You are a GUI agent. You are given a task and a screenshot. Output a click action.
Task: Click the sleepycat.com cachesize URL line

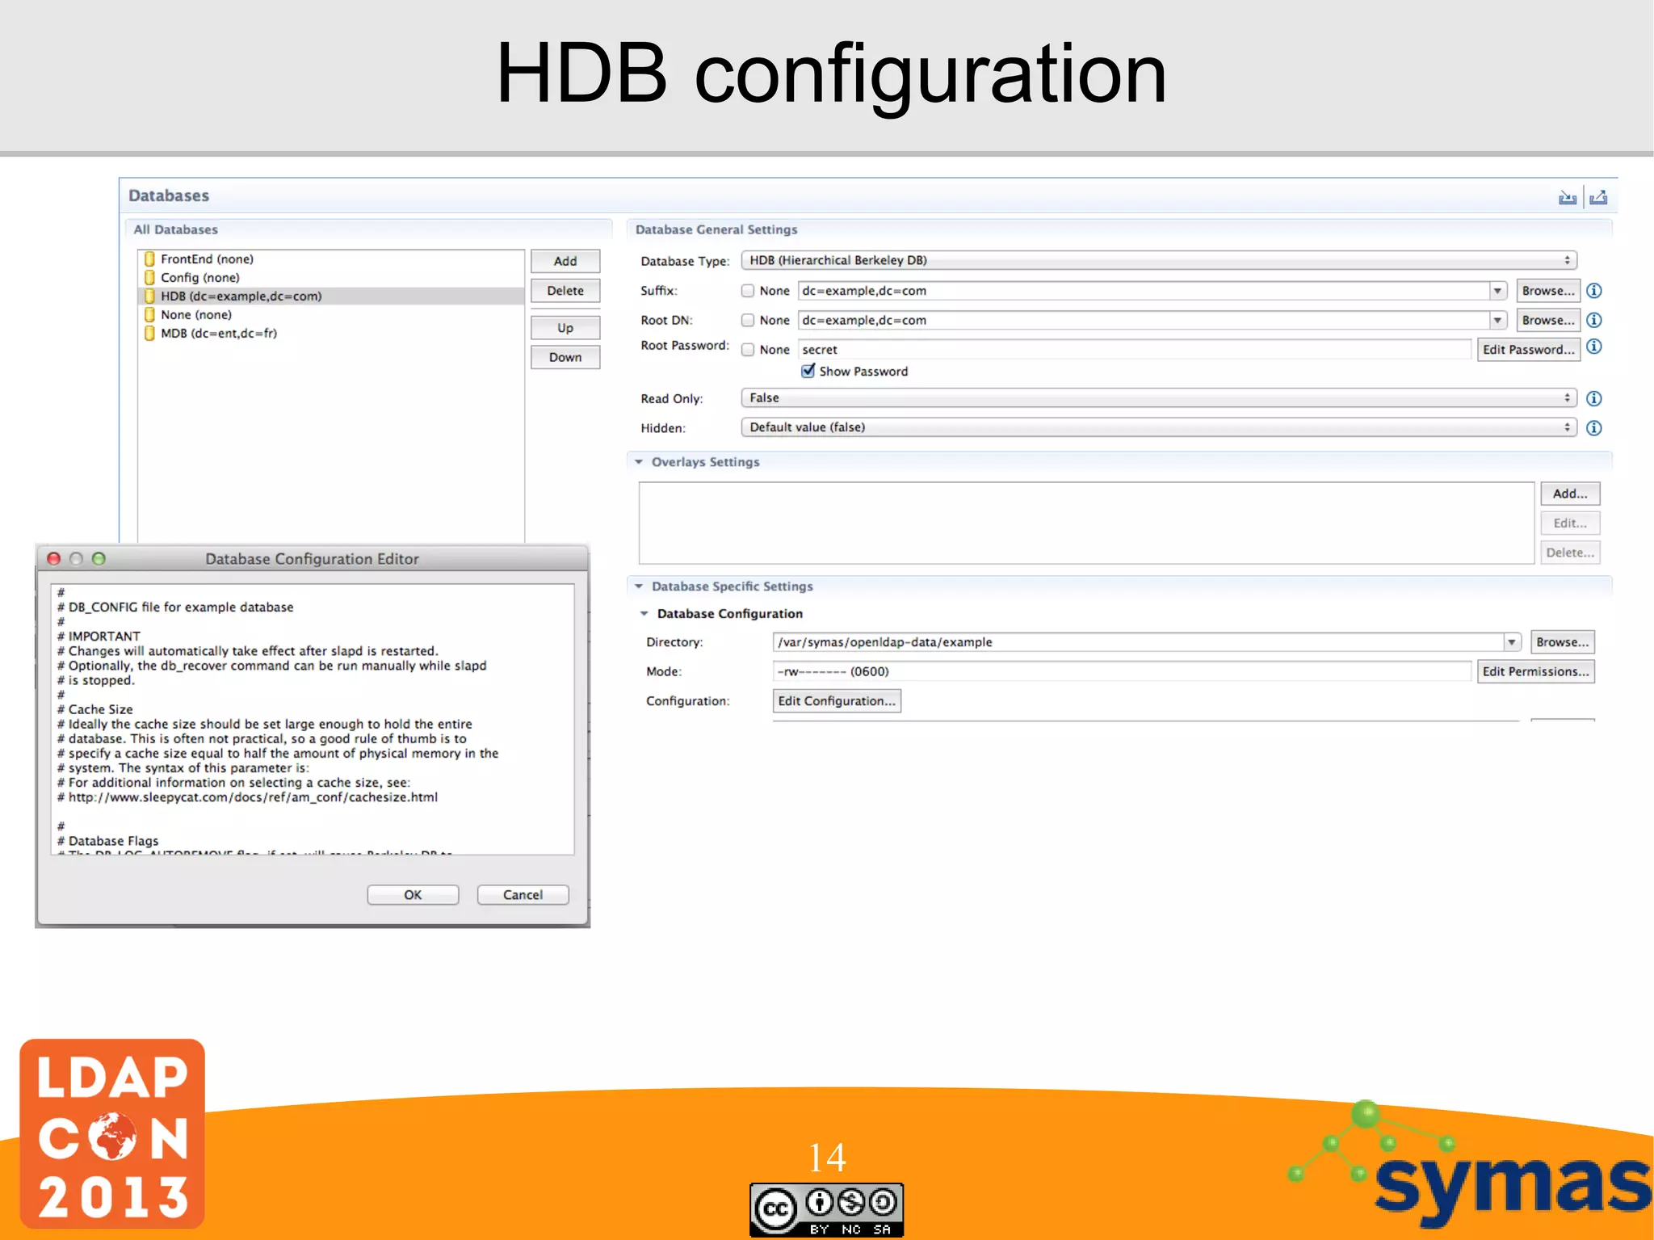tap(248, 797)
